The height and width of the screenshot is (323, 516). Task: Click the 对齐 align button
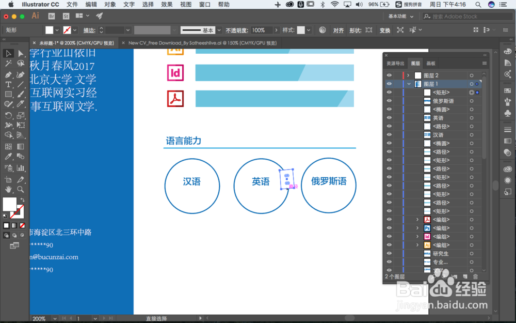click(338, 30)
